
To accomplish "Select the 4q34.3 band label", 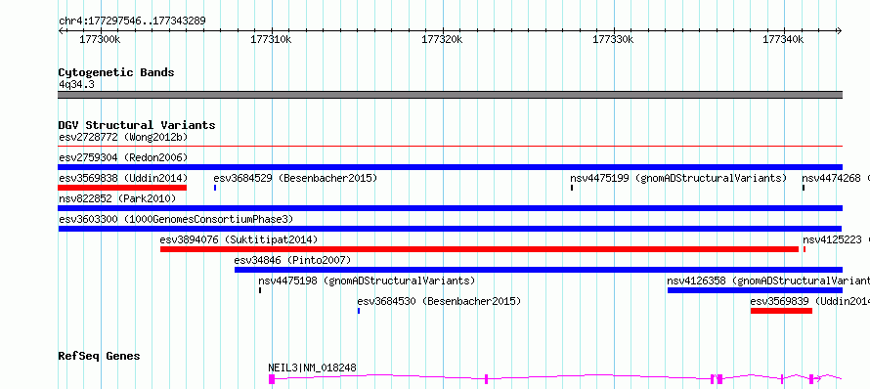I will pyautogui.click(x=76, y=84).
